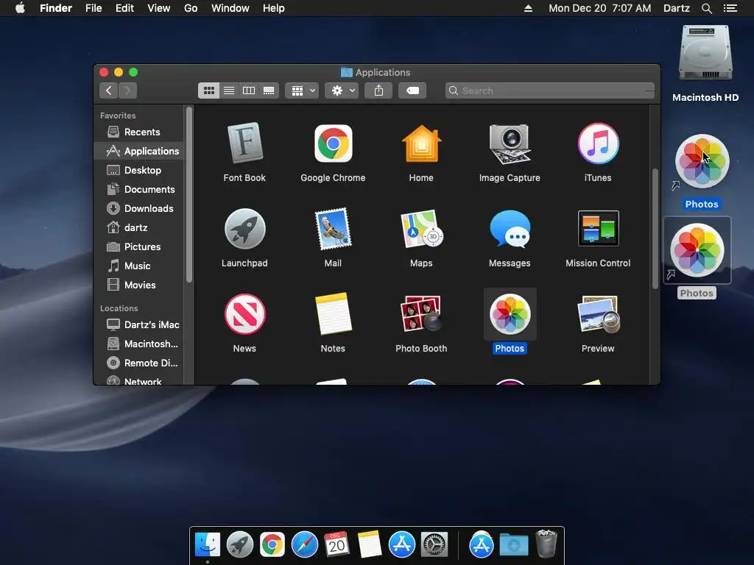Open the group-by arrangement dropdown

[302, 90]
